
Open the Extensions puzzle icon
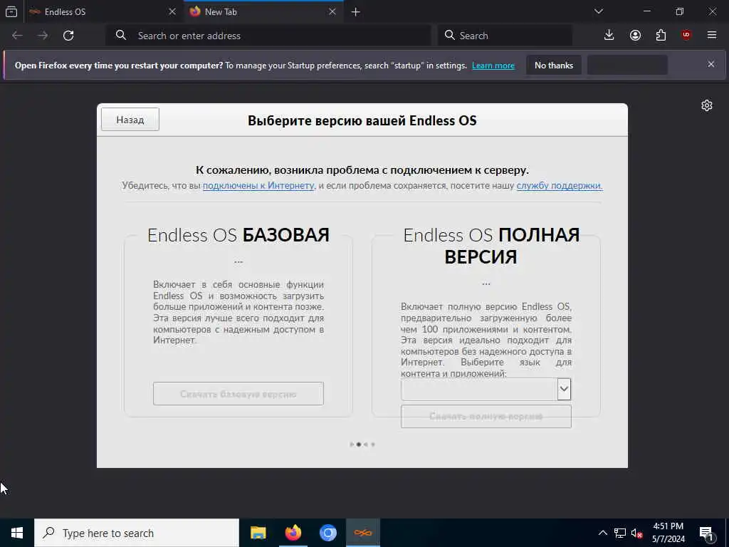point(661,35)
